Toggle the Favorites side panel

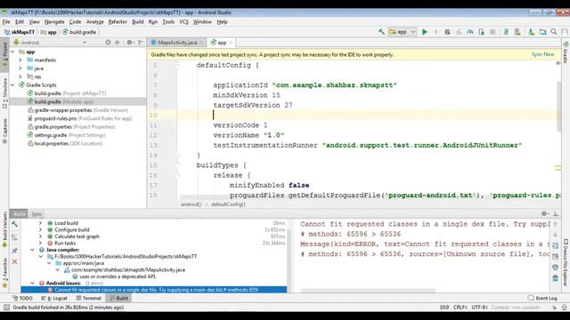4,273
